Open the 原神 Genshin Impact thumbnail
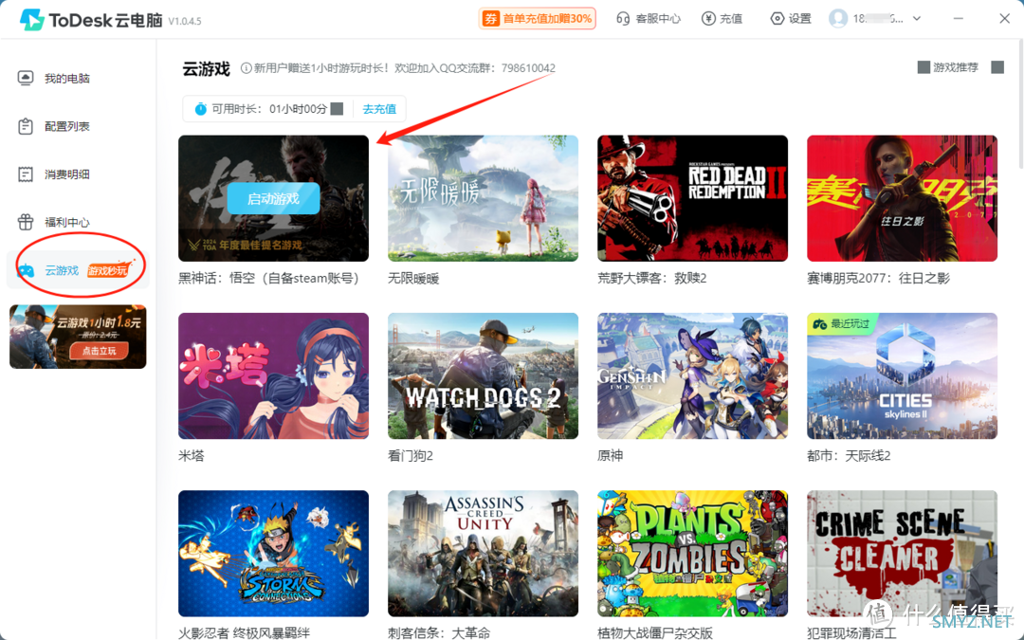Screen dimensions: 1024x640 [692, 375]
